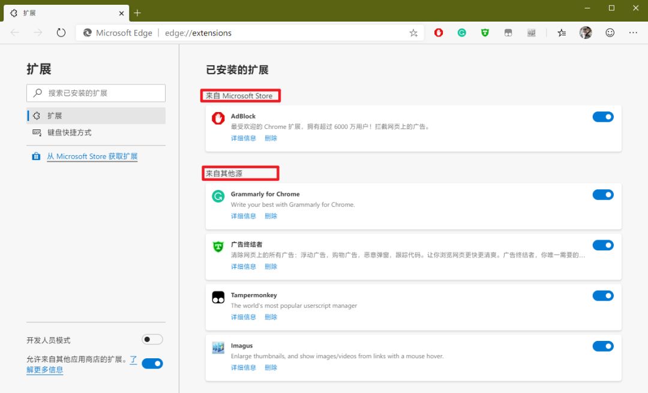Disable the Tampermonkey extension toggle
The width and height of the screenshot is (648, 393).
tap(603, 295)
